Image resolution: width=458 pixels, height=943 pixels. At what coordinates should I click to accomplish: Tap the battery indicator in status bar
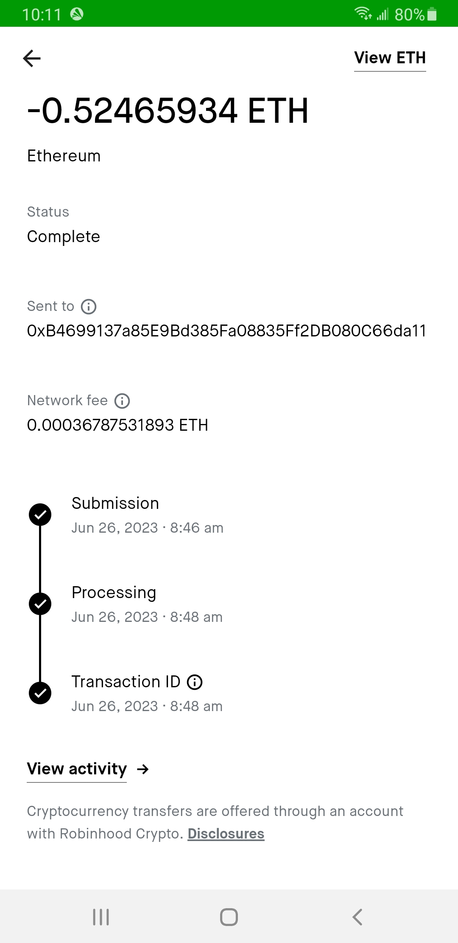(x=432, y=14)
